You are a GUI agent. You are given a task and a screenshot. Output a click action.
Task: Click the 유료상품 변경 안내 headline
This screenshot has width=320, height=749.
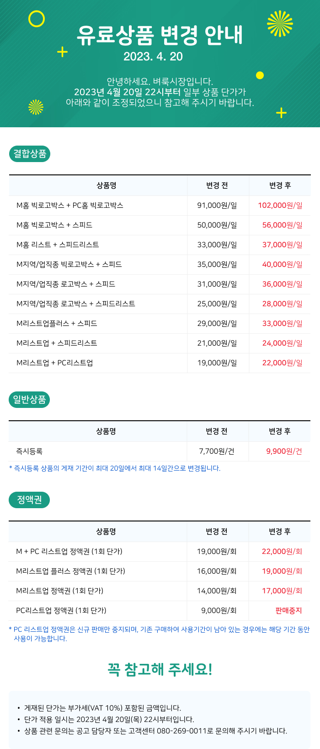click(x=160, y=35)
